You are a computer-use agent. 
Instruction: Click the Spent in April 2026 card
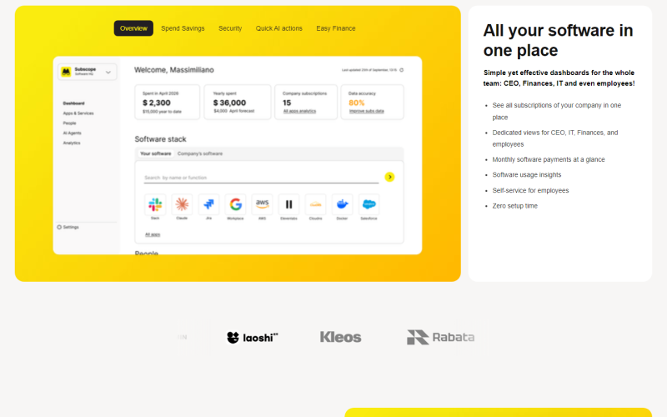(168, 102)
